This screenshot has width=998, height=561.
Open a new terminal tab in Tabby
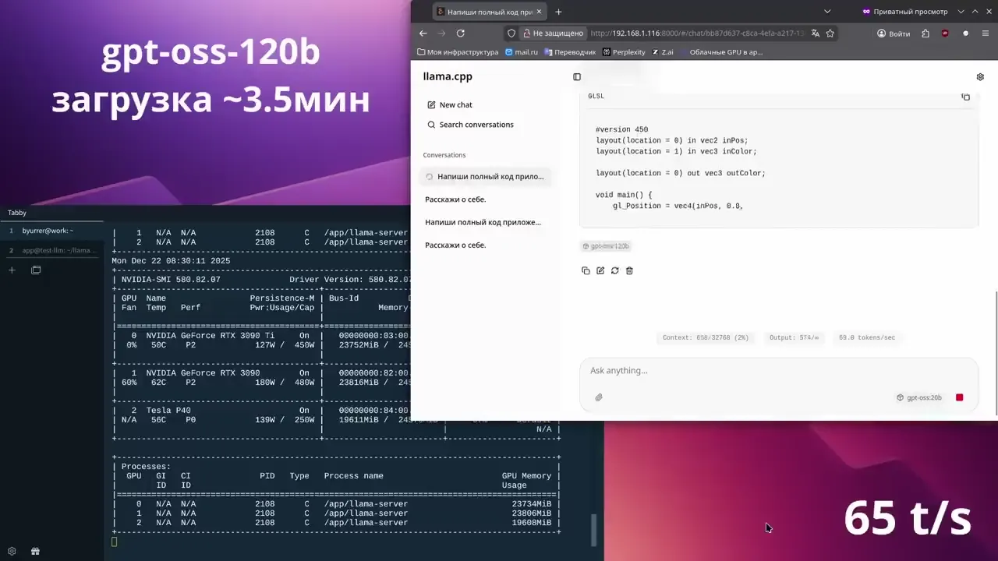pos(12,270)
